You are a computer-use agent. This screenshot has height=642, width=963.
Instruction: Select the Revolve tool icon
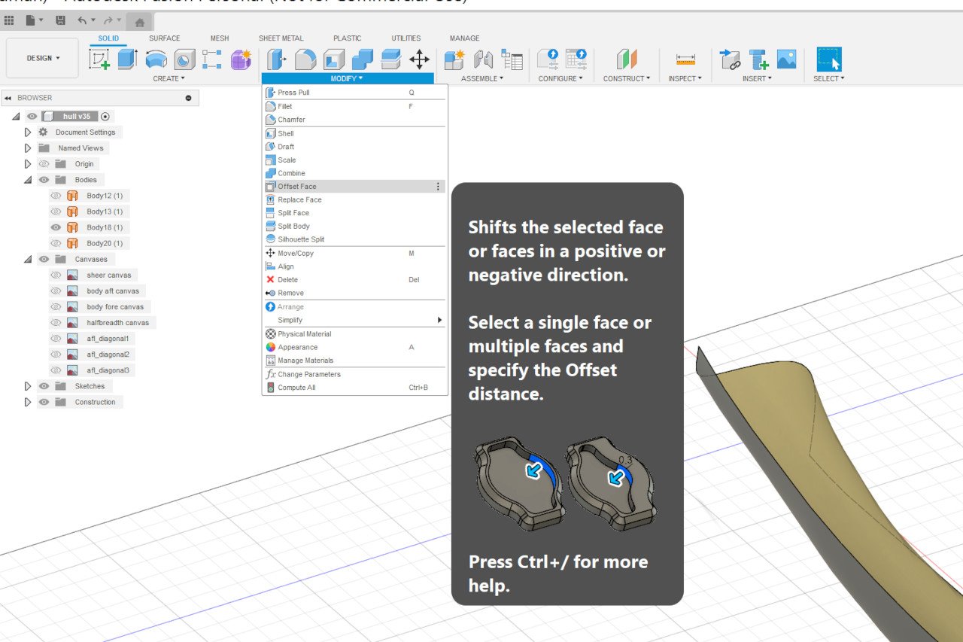(x=156, y=59)
